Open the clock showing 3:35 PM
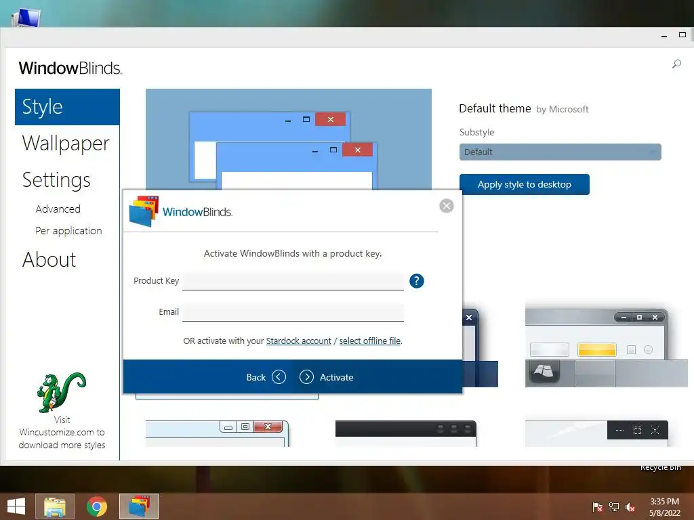This screenshot has height=520, width=694. [664, 507]
